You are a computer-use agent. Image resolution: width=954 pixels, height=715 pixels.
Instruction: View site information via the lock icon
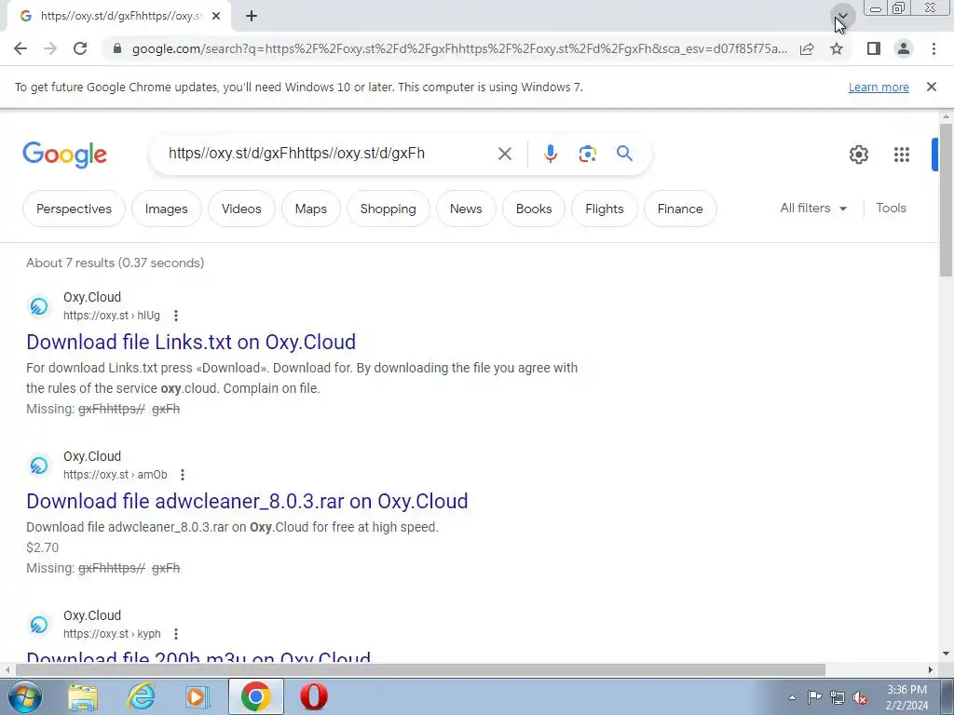point(117,48)
